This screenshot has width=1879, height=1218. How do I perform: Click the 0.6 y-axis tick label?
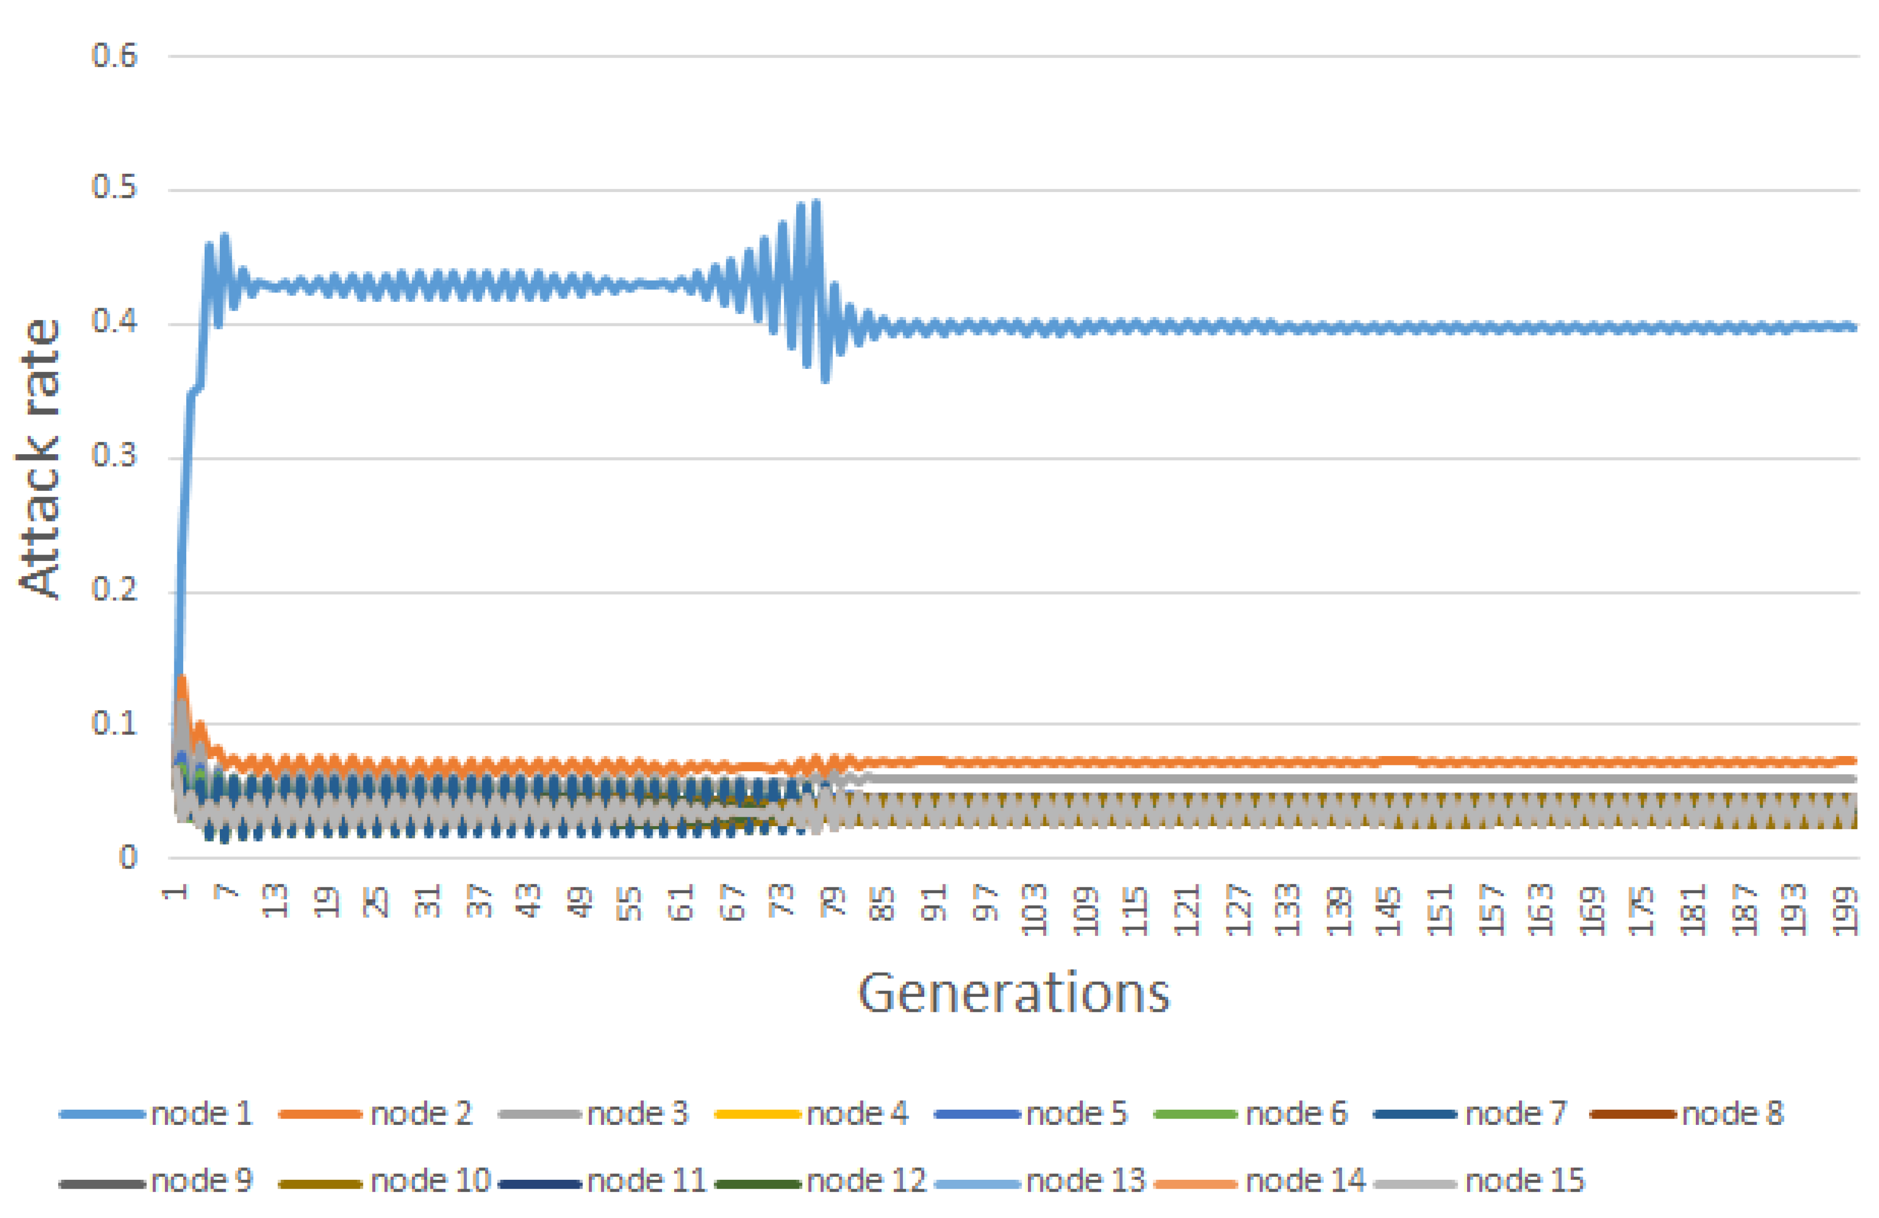point(115,56)
